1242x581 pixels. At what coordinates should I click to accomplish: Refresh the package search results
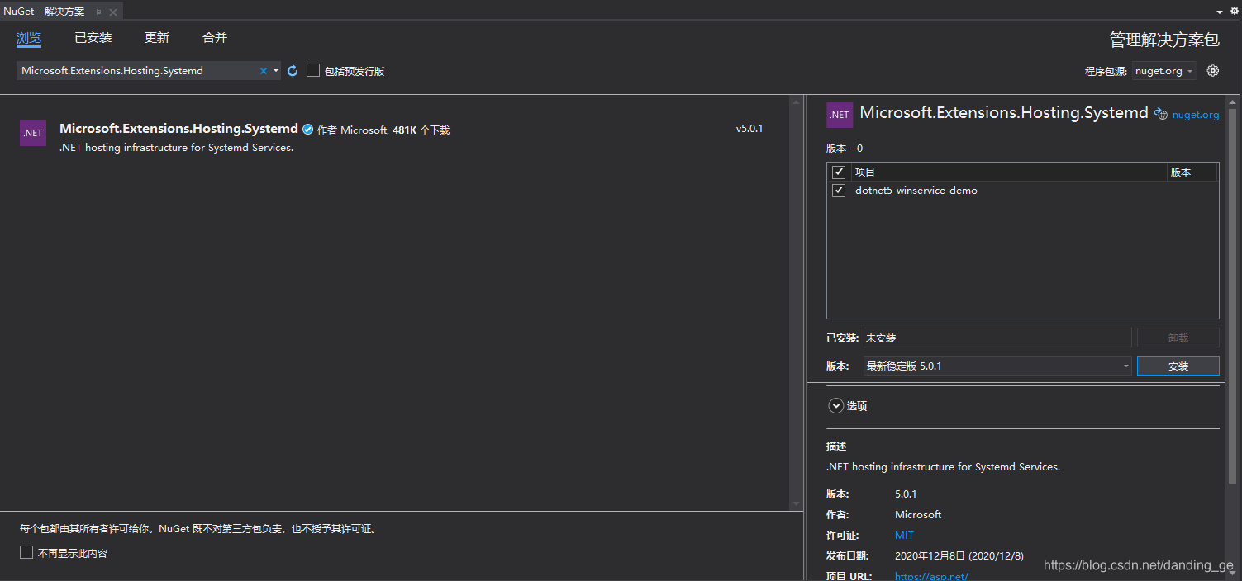coord(293,71)
